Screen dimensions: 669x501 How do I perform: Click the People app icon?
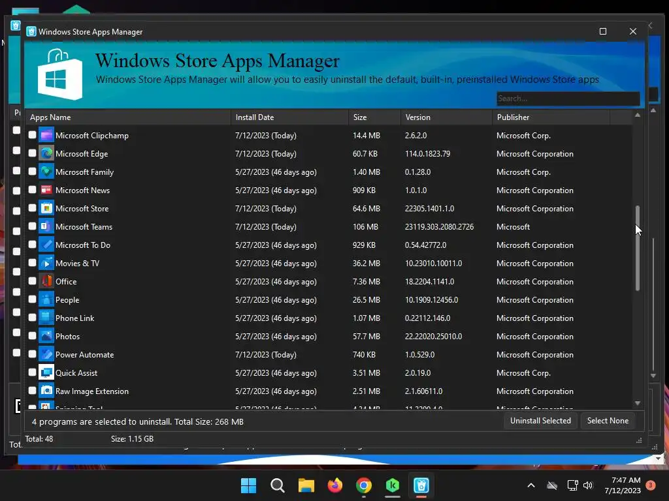click(46, 300)
